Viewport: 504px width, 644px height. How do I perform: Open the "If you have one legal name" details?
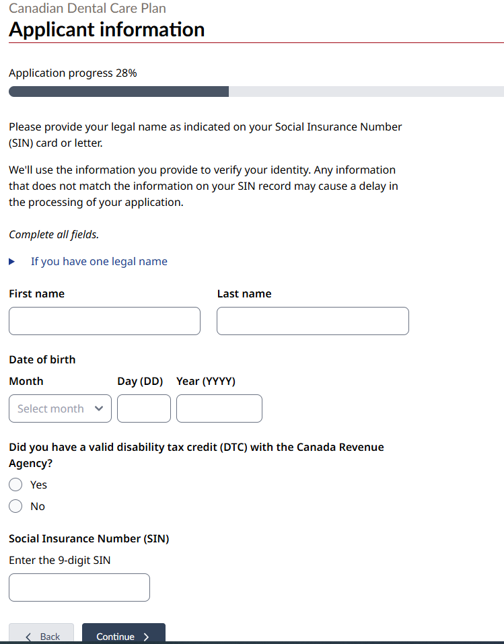[x=99, y=262]
